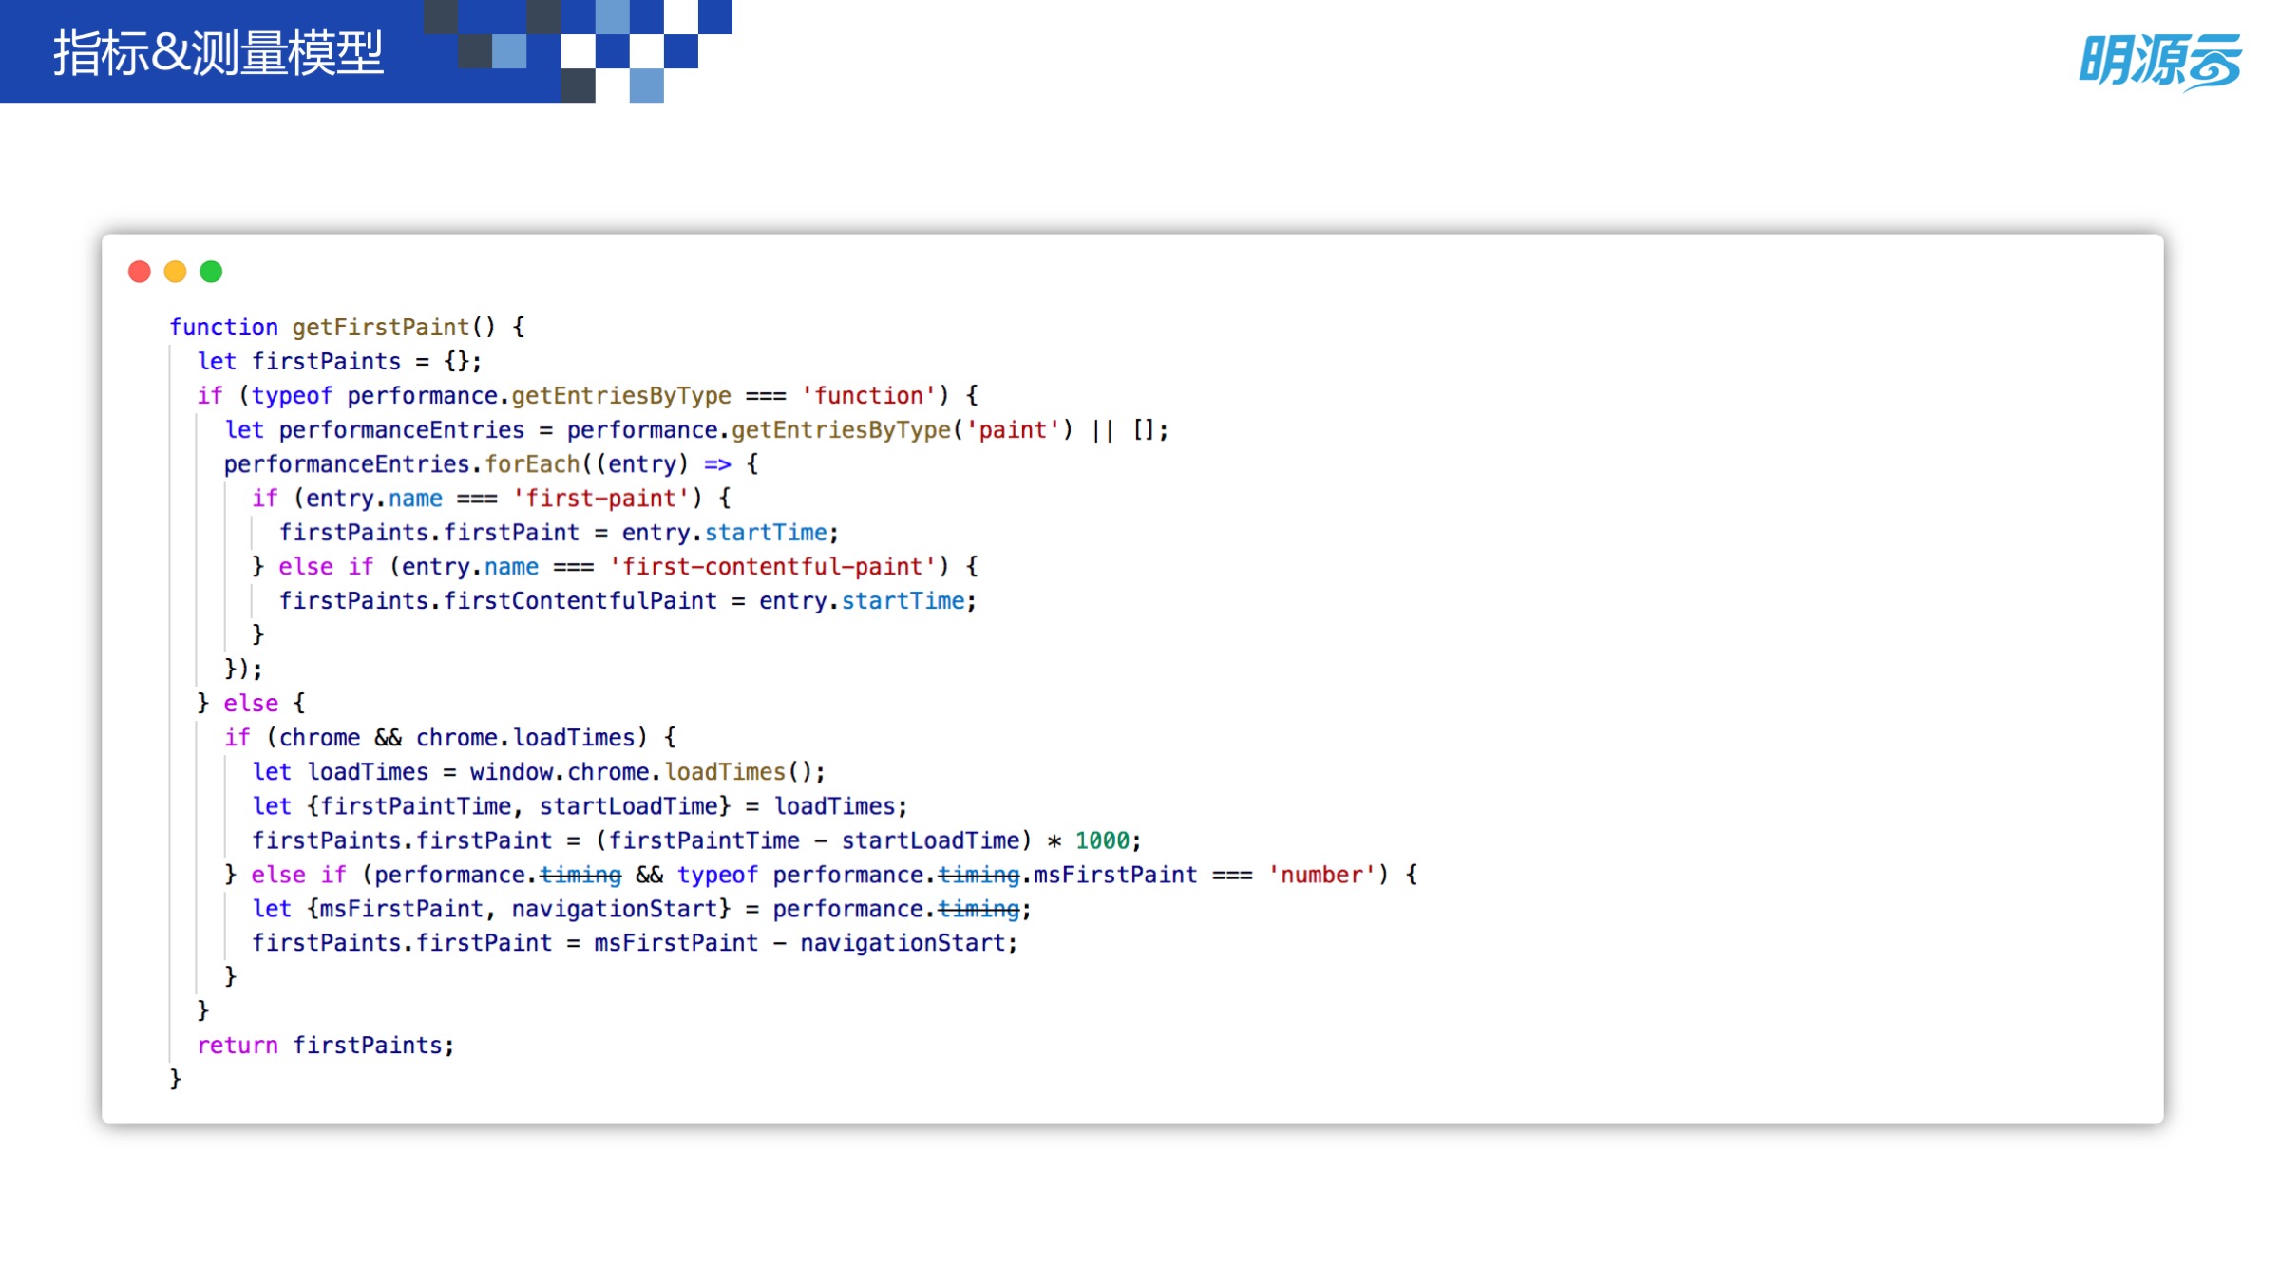Click the 'return firstPaints;' line

(326, 1045)
